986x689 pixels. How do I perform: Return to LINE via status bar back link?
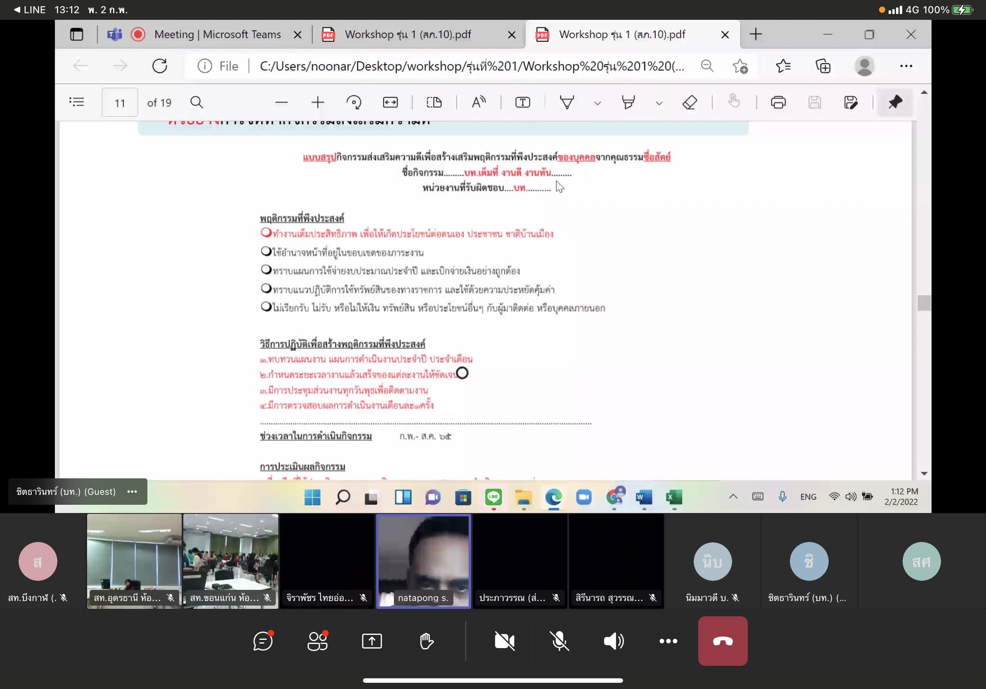coord(29,10)
